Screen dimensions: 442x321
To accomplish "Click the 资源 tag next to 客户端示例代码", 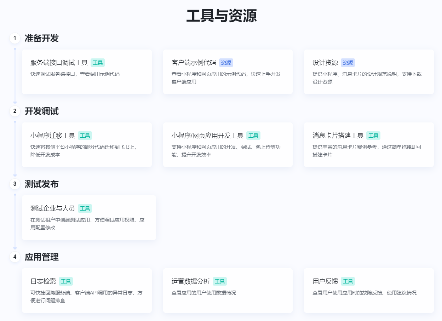I will (x=226, y=63).
